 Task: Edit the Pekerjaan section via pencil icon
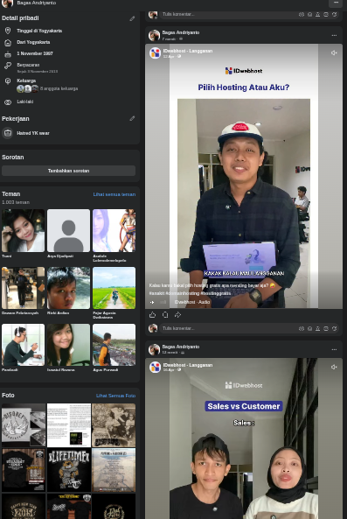point(132,118)
